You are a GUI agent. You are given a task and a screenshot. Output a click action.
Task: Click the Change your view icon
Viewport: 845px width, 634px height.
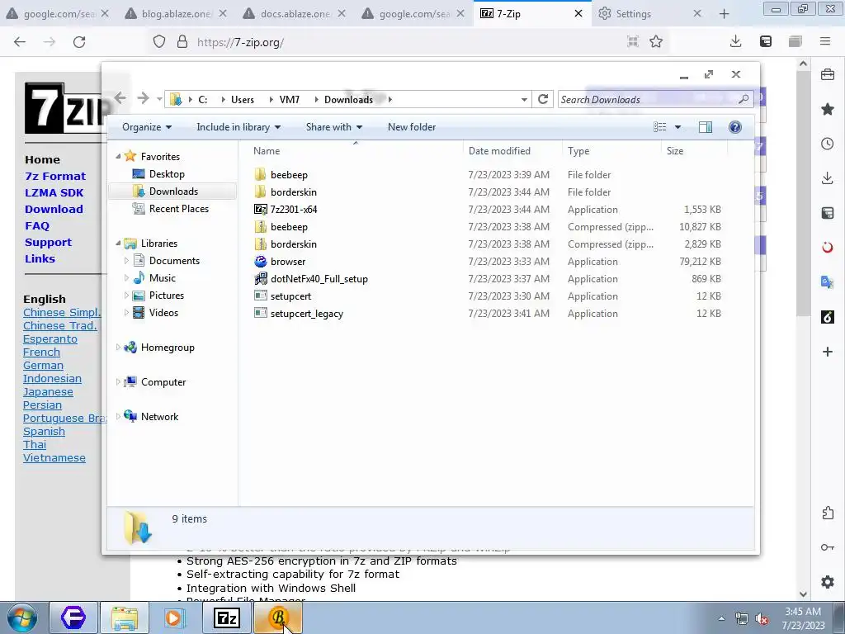coord(660,127)
